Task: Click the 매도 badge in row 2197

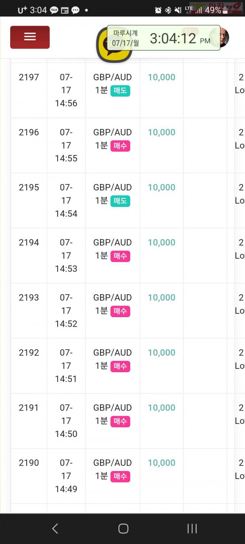Action: pos(120,91)
